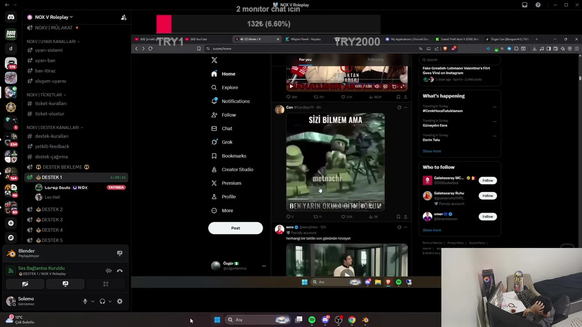
Task: Bookmark Can's tweet
Action: (398, 217)
